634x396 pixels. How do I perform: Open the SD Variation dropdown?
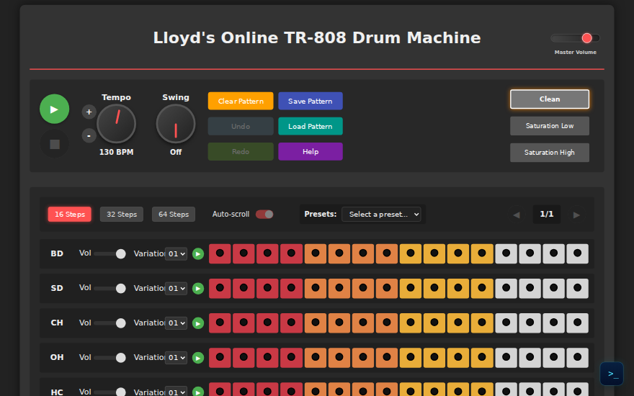[x=176, y=289]
